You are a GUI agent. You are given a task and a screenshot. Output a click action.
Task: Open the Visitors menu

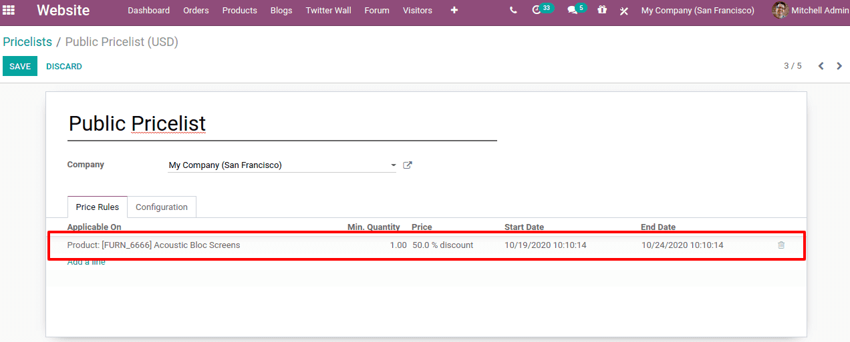tap(418, 11)
